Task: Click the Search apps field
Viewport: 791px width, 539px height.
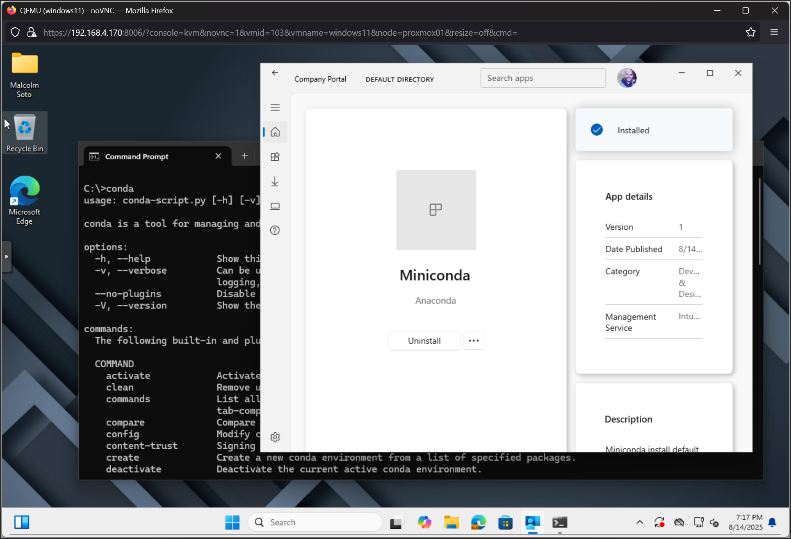Action: [543, 78]
